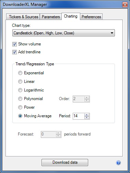The width and height of the screenshot is (130, 173).
Task: Click inside the Period input field
Action: click(79, 116)
